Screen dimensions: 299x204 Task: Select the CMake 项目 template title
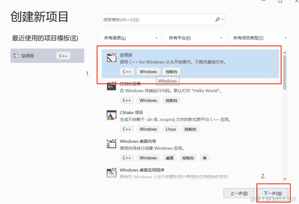click(x=131, y=112)
